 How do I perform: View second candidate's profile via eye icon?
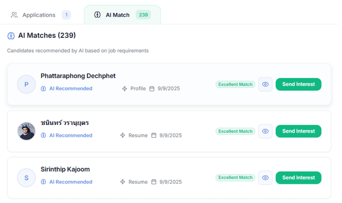click(x=265, y=131)
